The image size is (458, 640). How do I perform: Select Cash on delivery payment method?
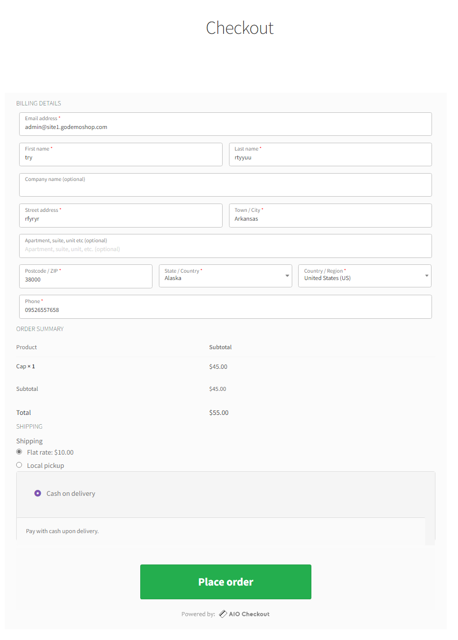coord(38,493)
